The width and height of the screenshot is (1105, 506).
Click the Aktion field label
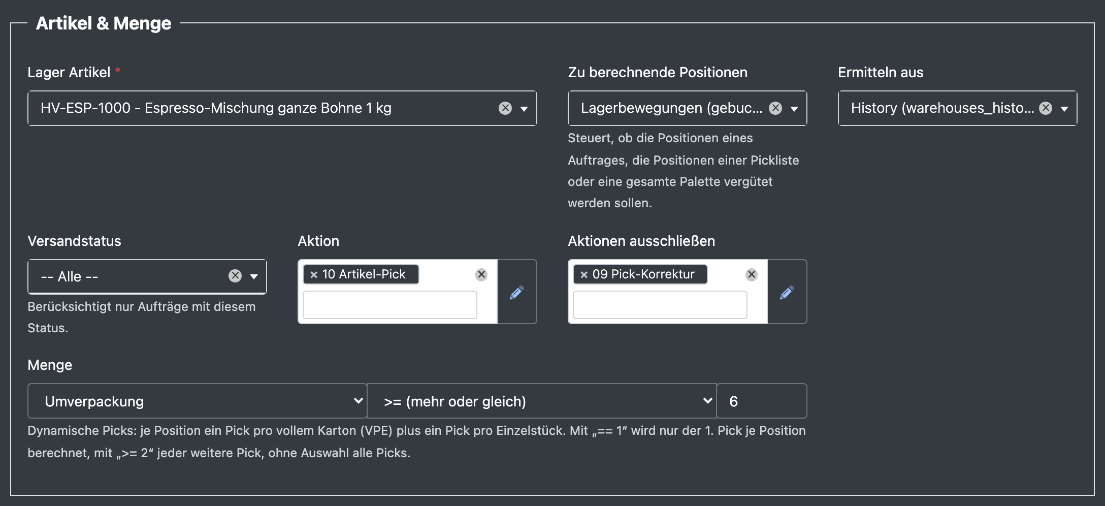318,241
